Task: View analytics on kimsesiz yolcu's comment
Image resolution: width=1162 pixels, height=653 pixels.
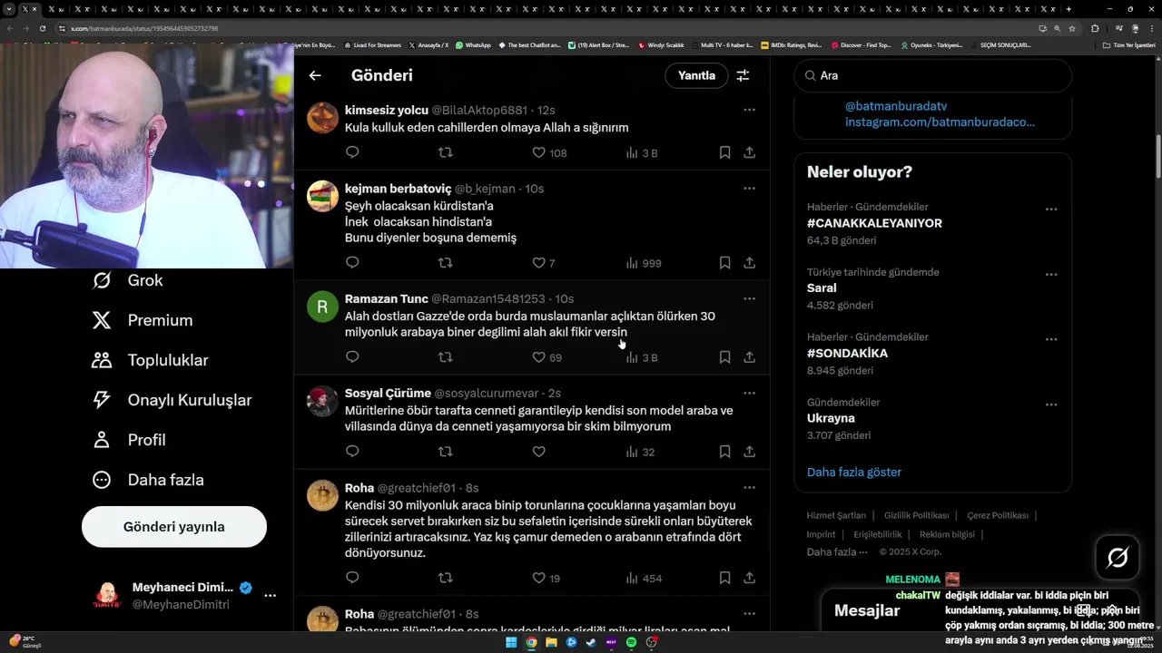Action: point(642,152)
